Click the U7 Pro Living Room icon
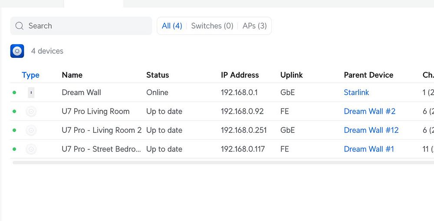434x221 pixels. coord(31,112)
